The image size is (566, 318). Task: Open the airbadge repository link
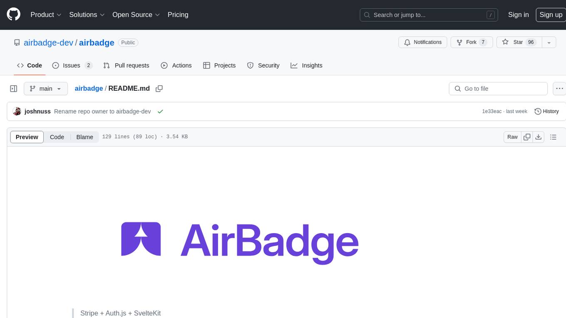[x=97, y=42]
